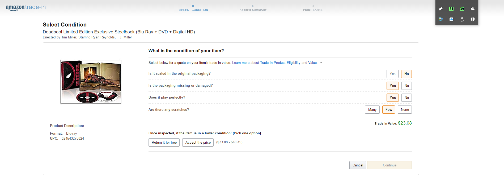
Task: Select Few scratches option
Action: [389, 110]
